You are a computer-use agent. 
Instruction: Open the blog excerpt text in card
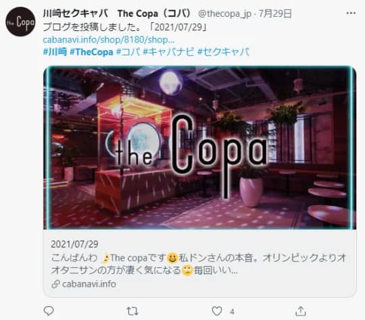coord(199,264)
